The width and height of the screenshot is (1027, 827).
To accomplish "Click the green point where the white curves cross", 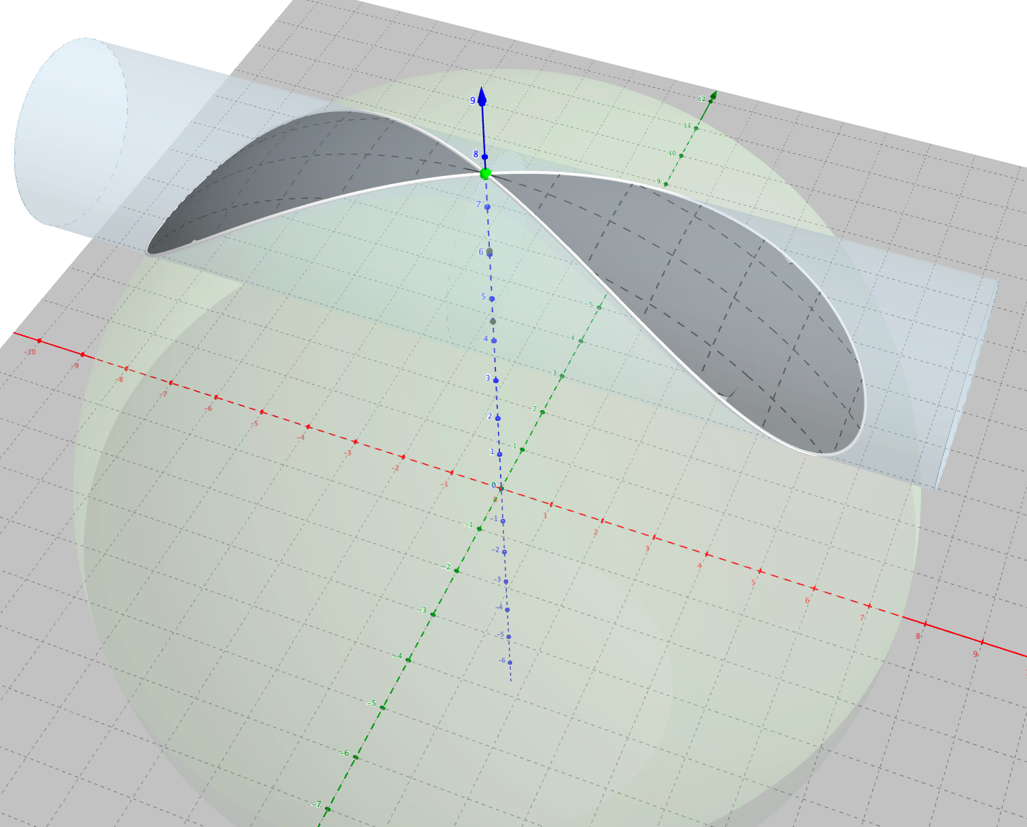I will [x=485, y=174].
